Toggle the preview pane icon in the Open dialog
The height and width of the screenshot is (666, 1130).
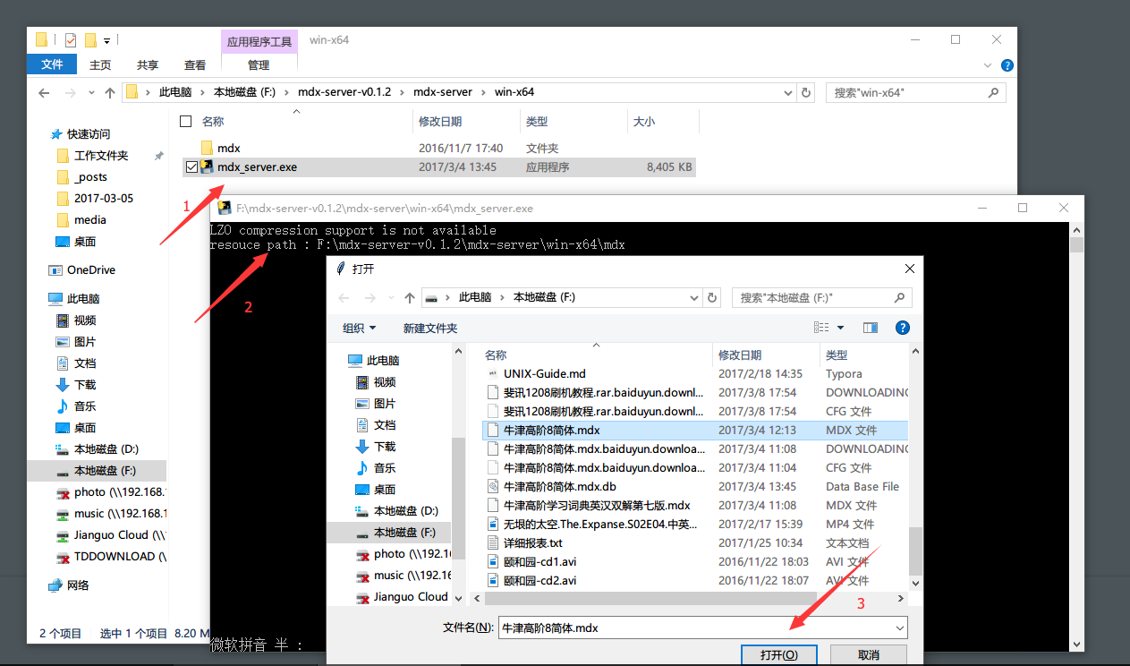click(870, 329)
